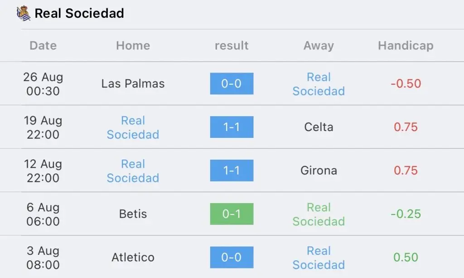Select Girona away team
This screenshot has width=464, height=278.
(x=319, y=171)
